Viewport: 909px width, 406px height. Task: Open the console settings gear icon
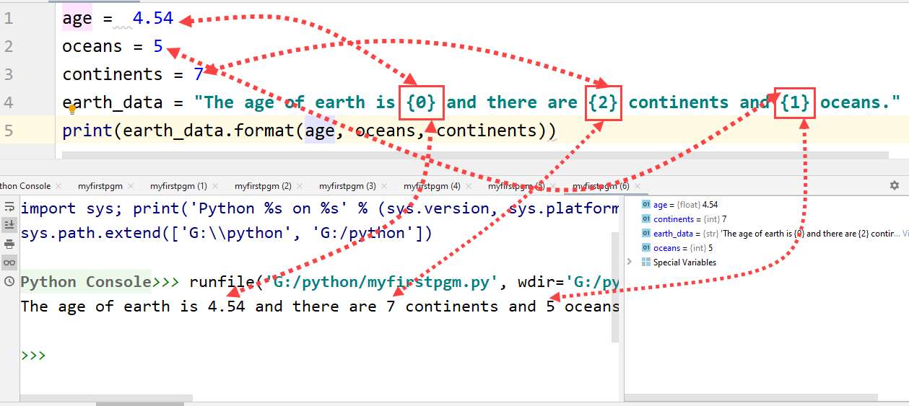[895, 185]
